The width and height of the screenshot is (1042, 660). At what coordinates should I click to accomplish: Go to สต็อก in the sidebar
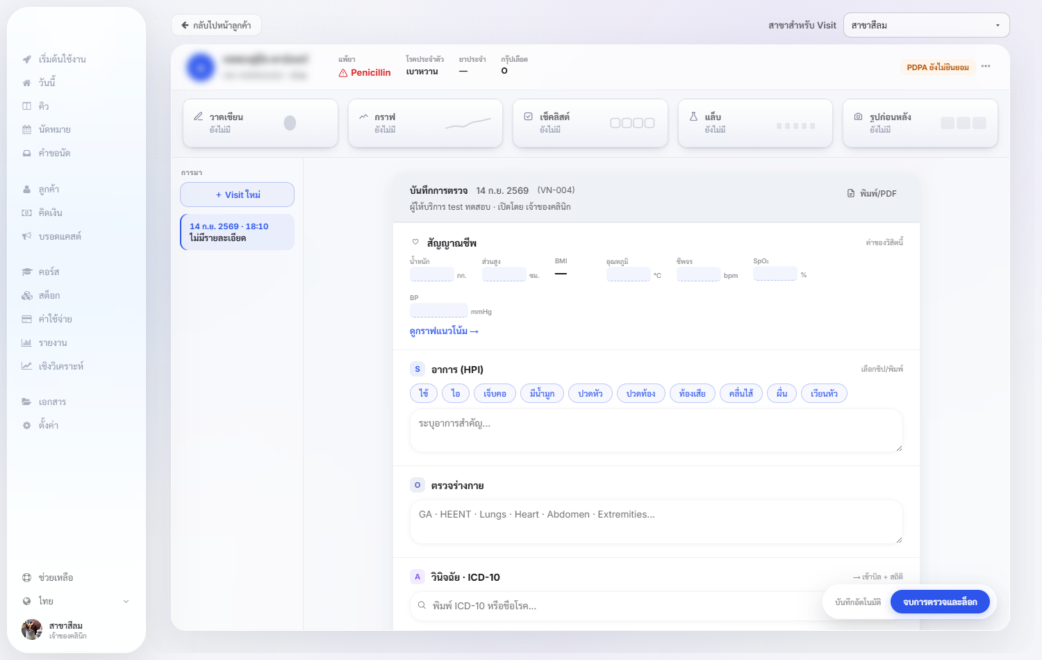pyautogui.click(x=49, y=295)
